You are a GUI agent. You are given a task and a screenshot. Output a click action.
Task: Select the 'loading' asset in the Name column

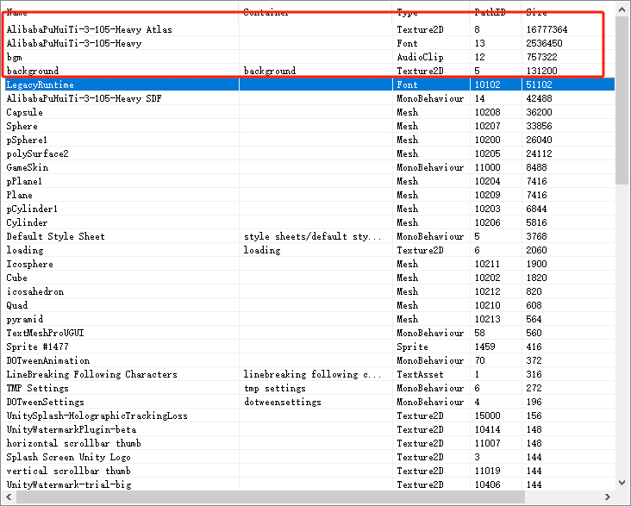[x=25, y=250]
